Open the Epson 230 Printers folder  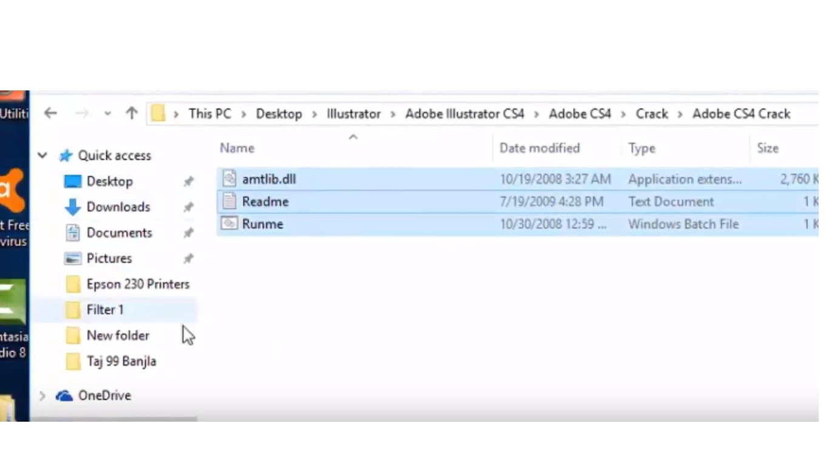[138, 284]
